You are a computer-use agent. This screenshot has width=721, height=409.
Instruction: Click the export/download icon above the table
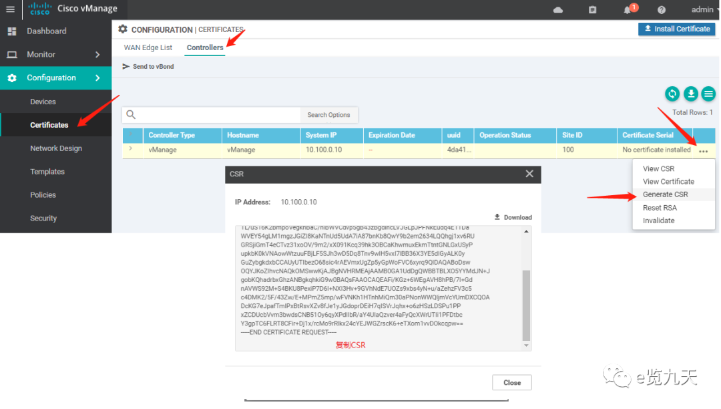(x=690, y=94)
